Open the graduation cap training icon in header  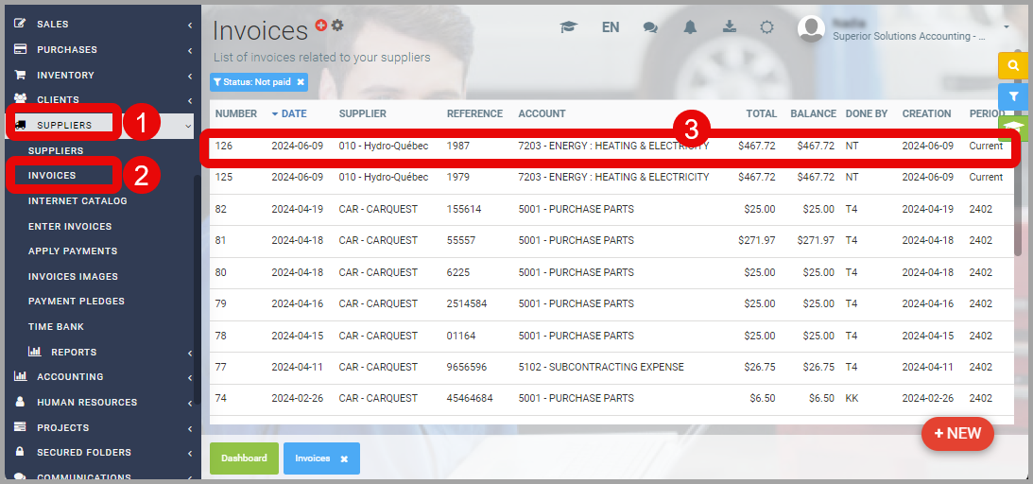568,27
